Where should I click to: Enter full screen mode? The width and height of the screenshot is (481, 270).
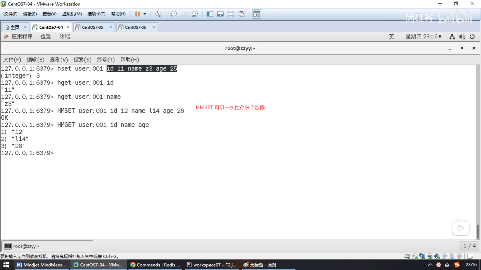pyautogui.click(x=231, y=14)
